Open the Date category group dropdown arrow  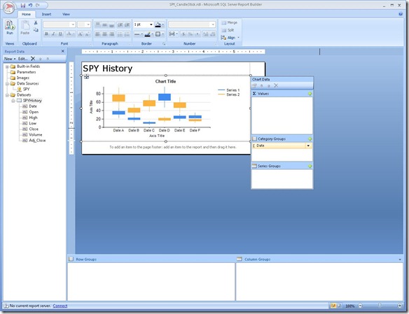tap(308, 145)
